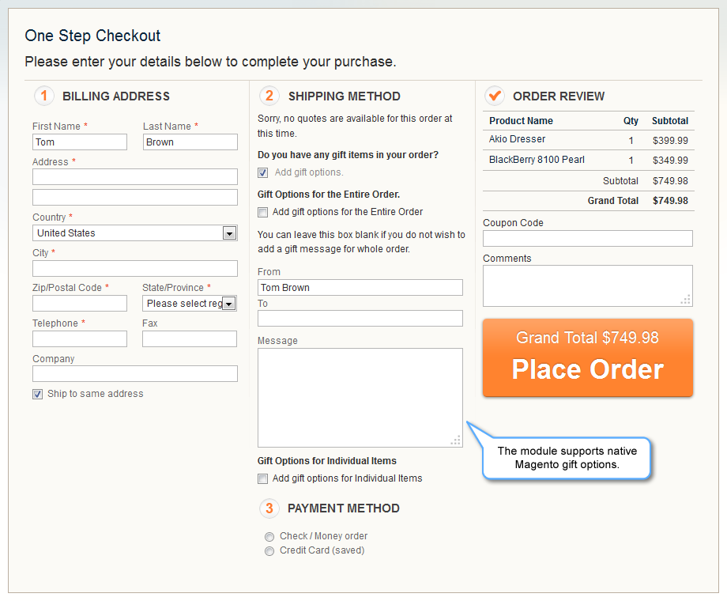727x601 pixels.
Task: Select the gift To recipient field
Action: pos(360,319)
